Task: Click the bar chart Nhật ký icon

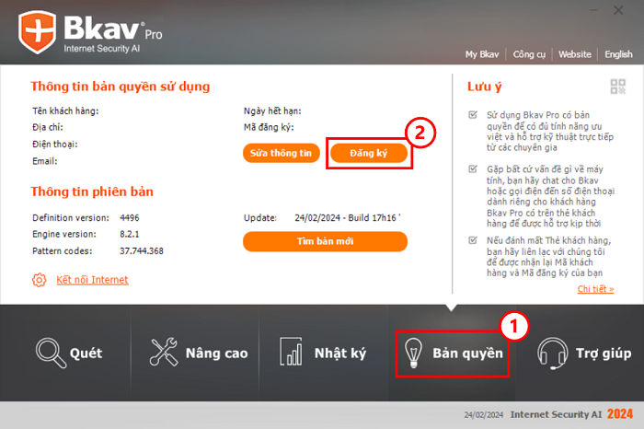Action: (291, 352)
